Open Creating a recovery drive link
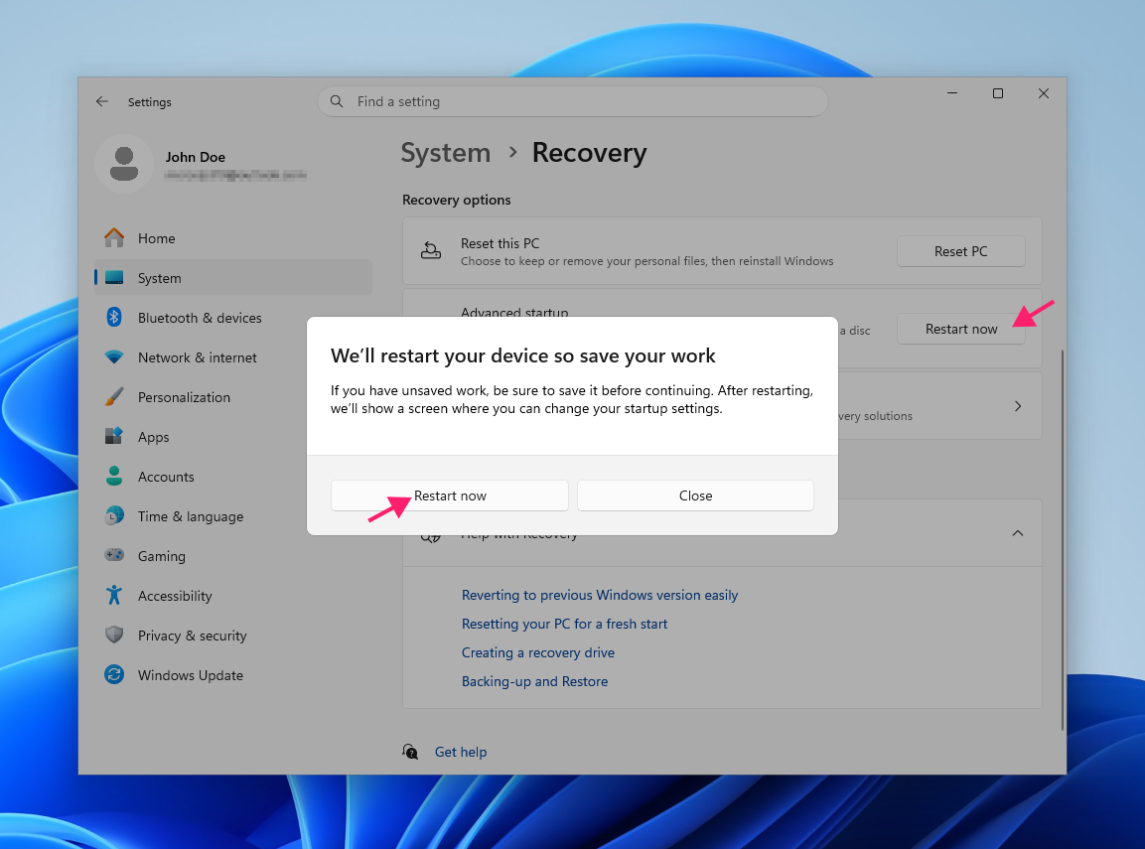 (x=538, y=652)
